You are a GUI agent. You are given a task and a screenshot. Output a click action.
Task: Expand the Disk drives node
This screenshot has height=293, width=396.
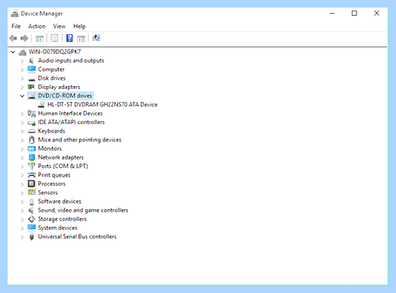tap(22, 78)
